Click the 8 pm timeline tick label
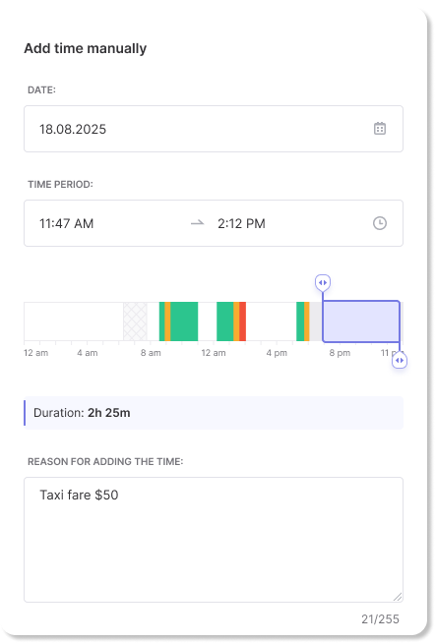The height and width of the screenshot is (643, 435). tap(340, 353)
